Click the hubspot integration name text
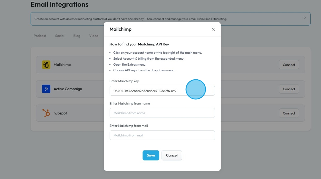This screenshot has width=321, height=179. tap(60, 113)
